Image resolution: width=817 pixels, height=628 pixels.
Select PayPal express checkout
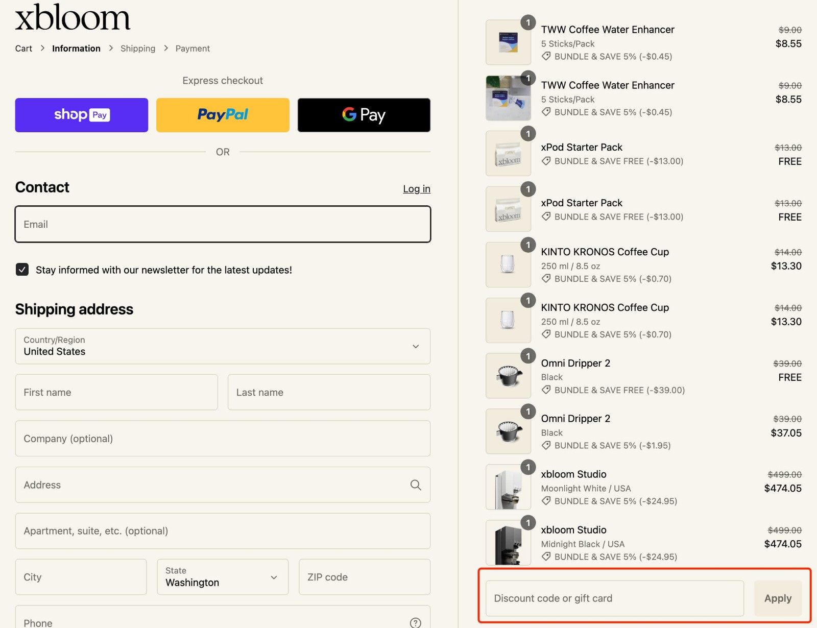223,115
